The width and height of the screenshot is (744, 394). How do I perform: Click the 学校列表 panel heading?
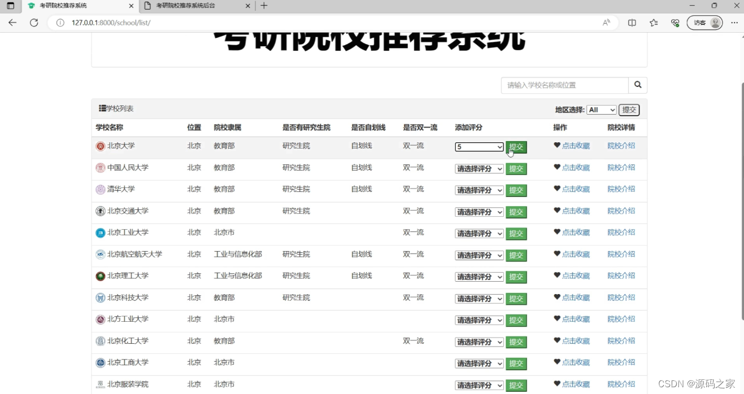pyautogui.click(x=116, y=108)
